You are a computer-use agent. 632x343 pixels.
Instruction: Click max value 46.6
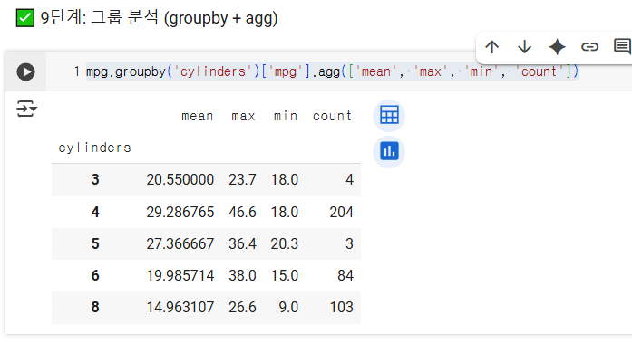point(242,212)
